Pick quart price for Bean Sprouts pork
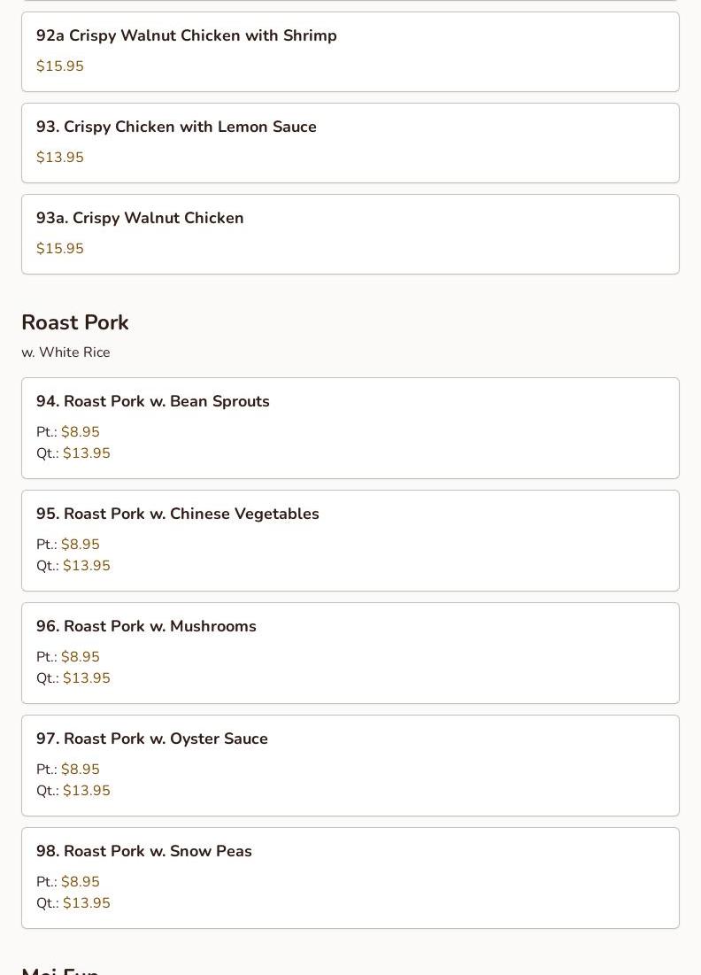Screen dimensions: 701x975 tap(73, 453)
